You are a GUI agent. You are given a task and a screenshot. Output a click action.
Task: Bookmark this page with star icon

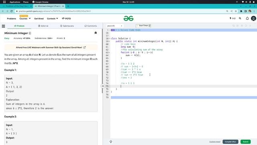pyautogui.click(x=236, y=11)
